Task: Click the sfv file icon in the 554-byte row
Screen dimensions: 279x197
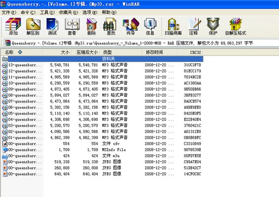Action: click(x=5, y=144)
